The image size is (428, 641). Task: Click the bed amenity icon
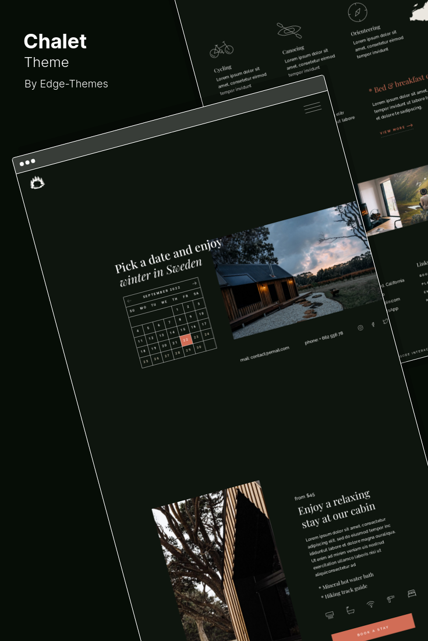pos(412,593)
